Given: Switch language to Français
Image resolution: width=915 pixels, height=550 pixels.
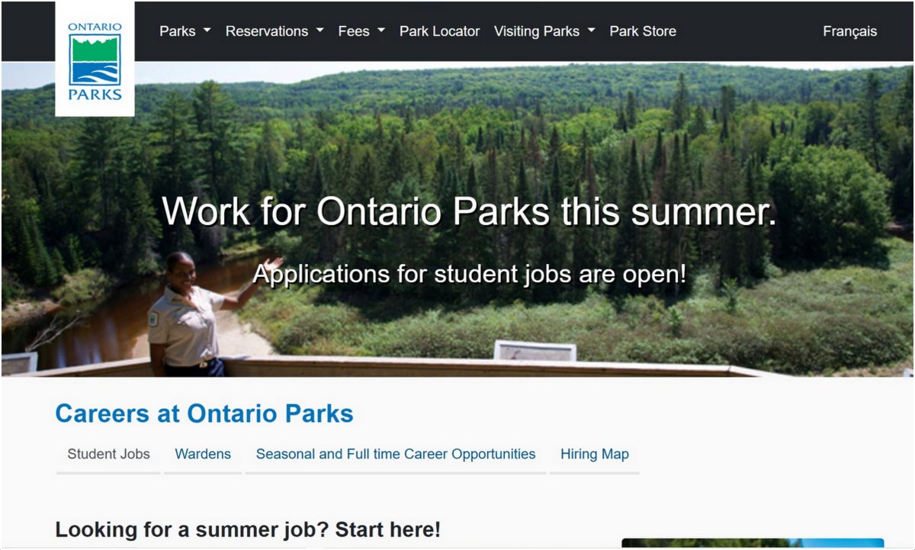Looking at the screenshot, I should [849, 31].
